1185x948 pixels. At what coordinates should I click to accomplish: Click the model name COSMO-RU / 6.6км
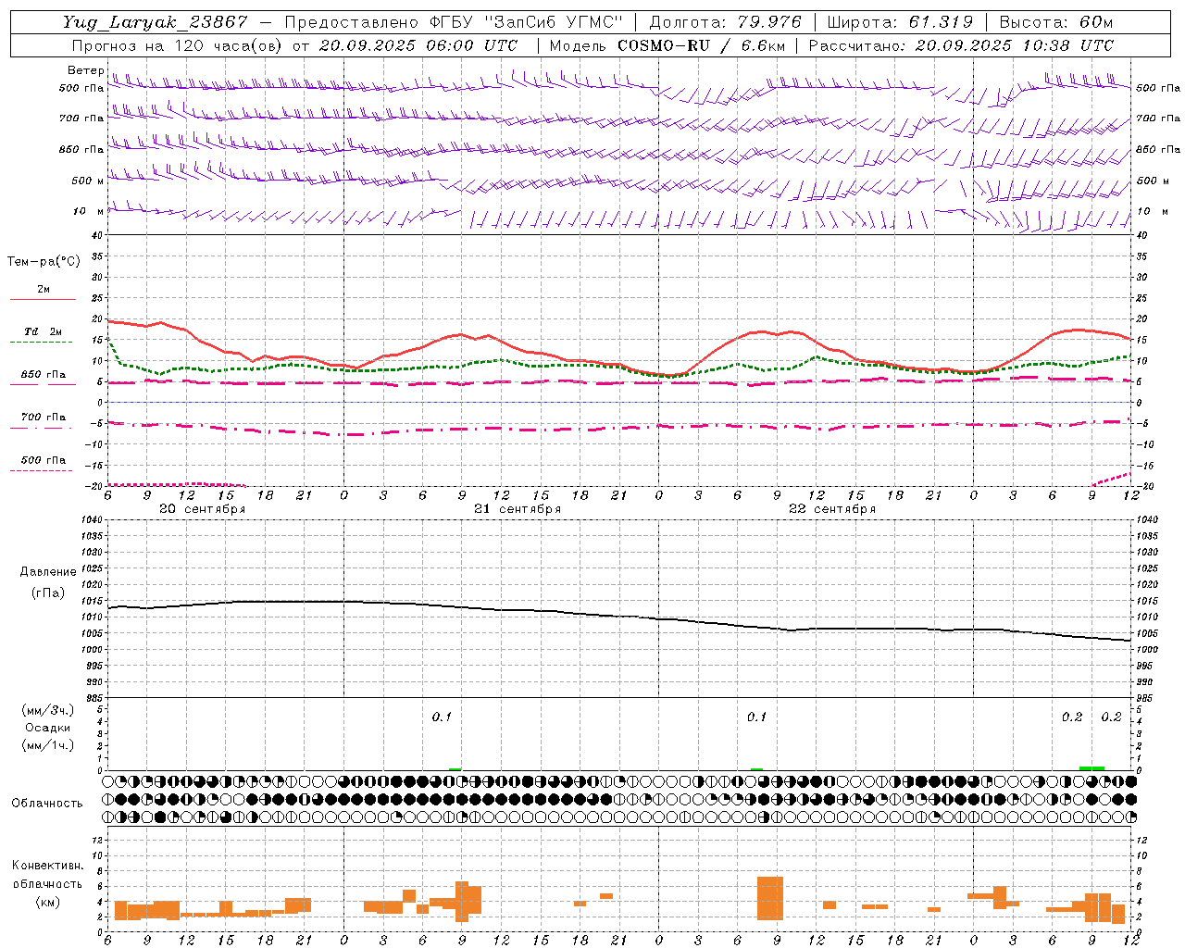[x=703, y=45]
